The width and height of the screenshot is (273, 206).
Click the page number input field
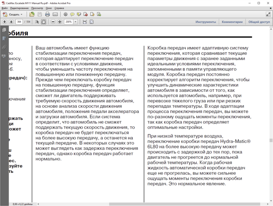click(19, 22)
